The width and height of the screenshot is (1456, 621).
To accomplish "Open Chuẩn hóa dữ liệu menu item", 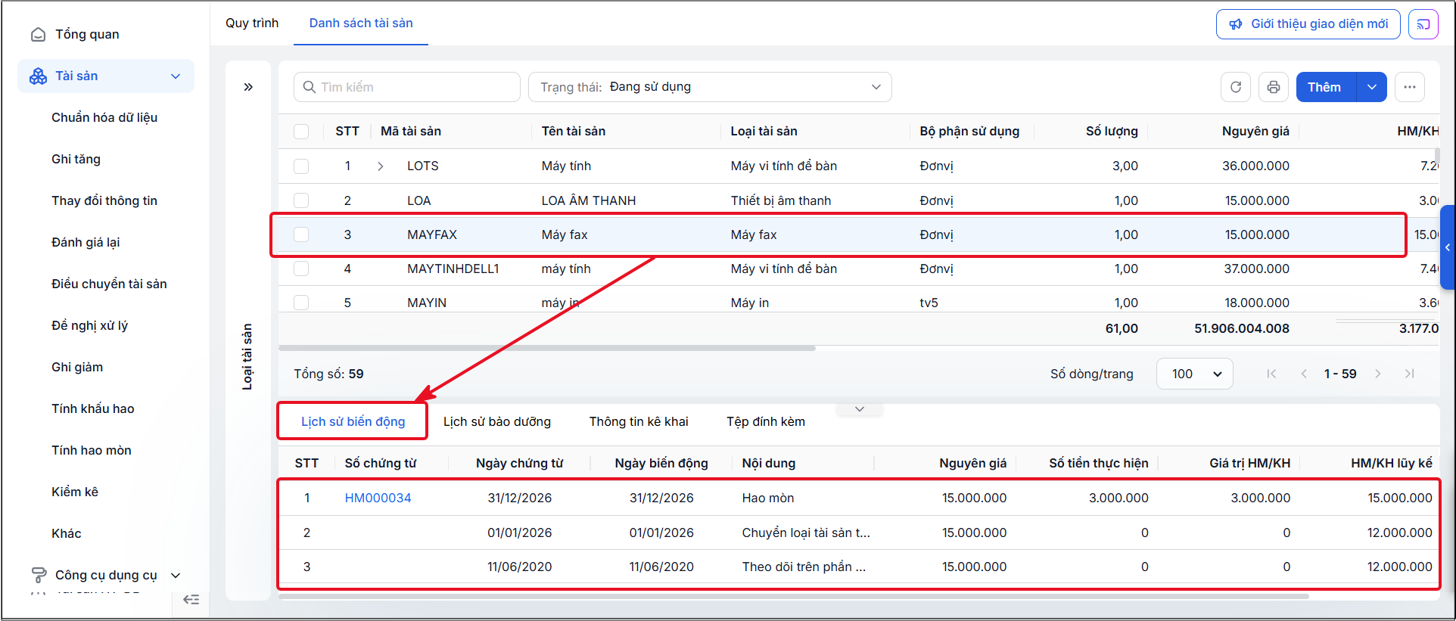I will click(104, 118).
